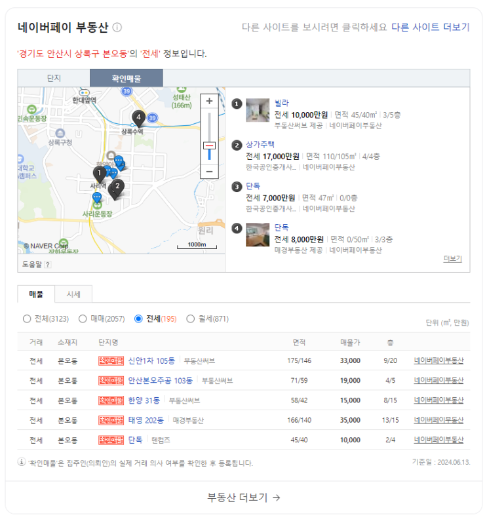Click 네이버페이부동산 link on 35,000 row
Image resolution: width=487 pixels, height=521 pixels.
pos(438,420)
